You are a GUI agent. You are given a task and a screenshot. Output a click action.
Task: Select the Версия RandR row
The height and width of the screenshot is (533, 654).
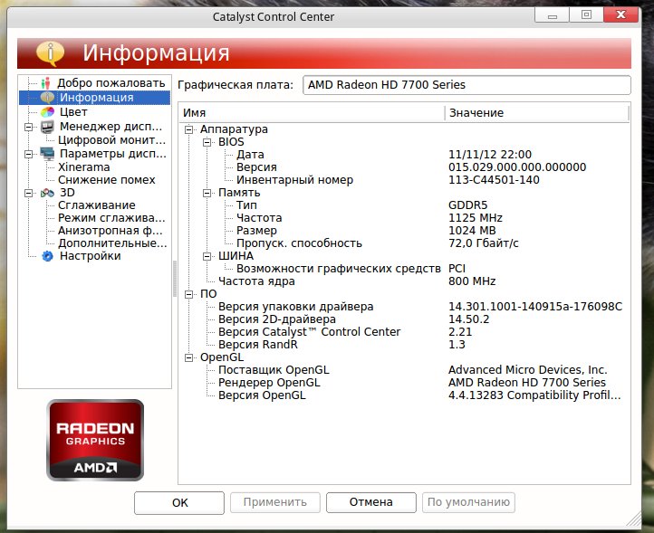point(404,345)
